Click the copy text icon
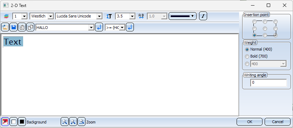Image resolution: width=293 pixels, height=128 pixels. [30, 28]
